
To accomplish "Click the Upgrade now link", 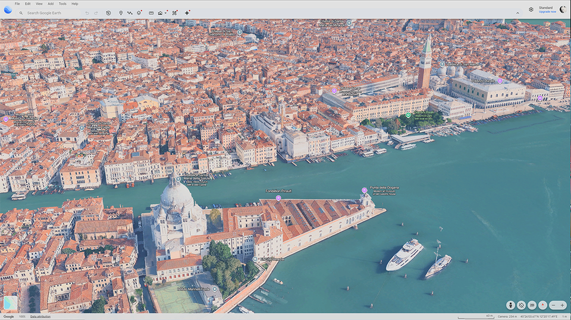I will point(547,12).
